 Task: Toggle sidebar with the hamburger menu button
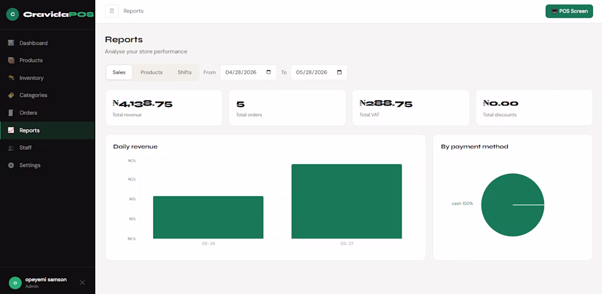(112, 11)
